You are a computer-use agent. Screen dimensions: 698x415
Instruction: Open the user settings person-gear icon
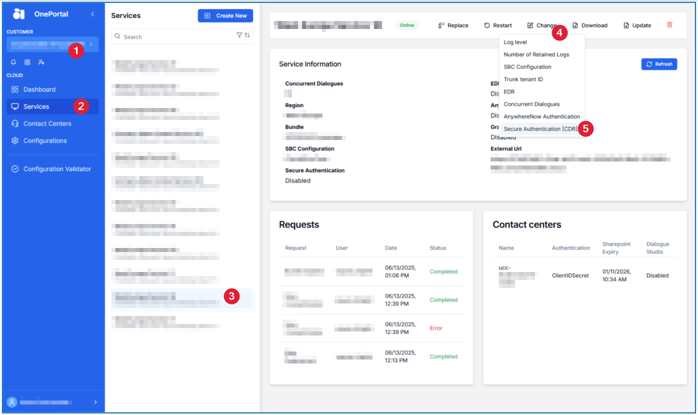[41, 62]
